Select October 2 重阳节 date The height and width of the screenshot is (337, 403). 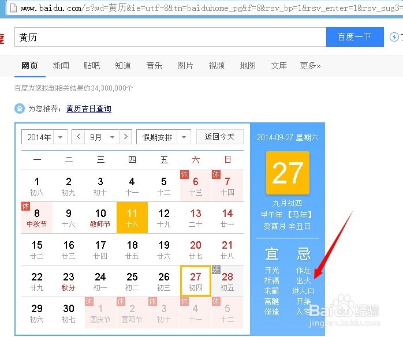click(132, 313)
